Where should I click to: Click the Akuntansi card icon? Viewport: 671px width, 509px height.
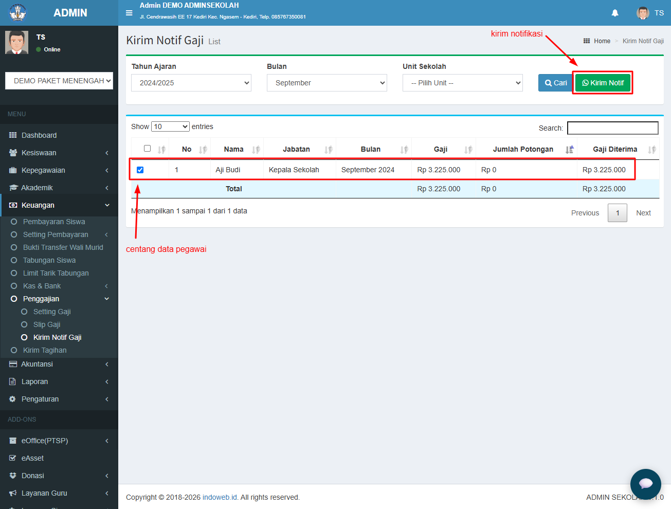click(13, 364)
